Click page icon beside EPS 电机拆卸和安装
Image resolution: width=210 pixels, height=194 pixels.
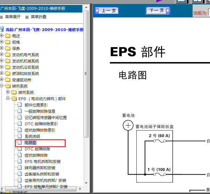[20, 161]
